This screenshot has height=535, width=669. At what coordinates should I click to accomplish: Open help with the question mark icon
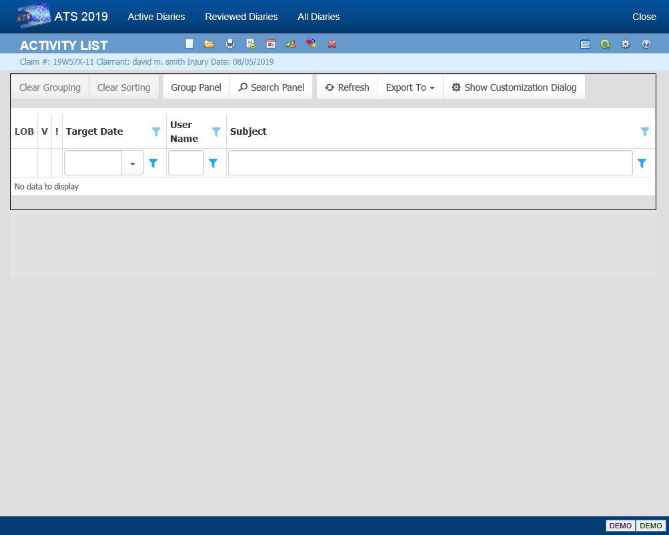click(646, 44)
